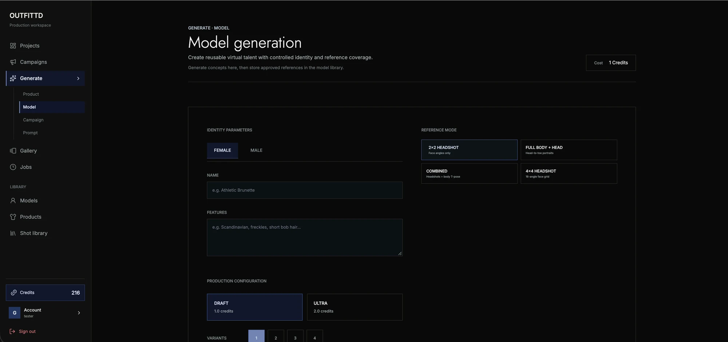Click the Products shirt icon
Viewport: 728px width, 342px height.
pyautogui.click(x=13, y=217)
